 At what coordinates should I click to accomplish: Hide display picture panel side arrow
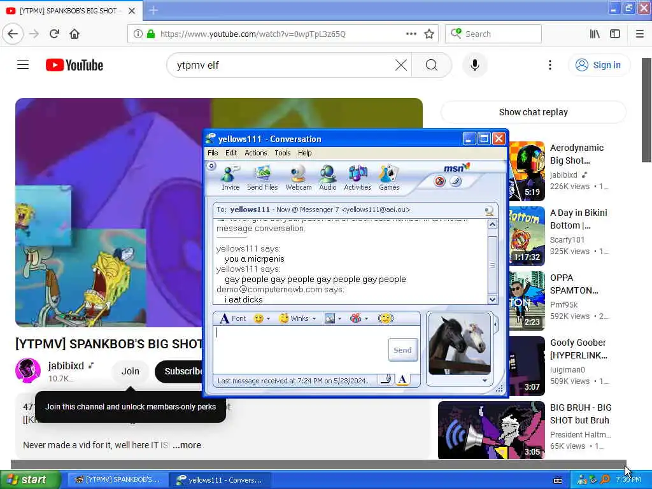(x=496, y=325)
